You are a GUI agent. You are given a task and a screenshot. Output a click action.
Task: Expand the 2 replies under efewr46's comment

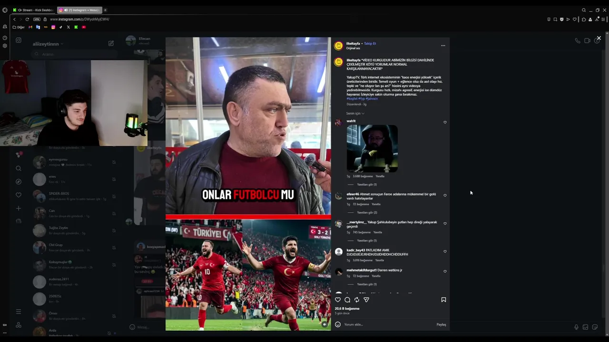pos(367,212)
